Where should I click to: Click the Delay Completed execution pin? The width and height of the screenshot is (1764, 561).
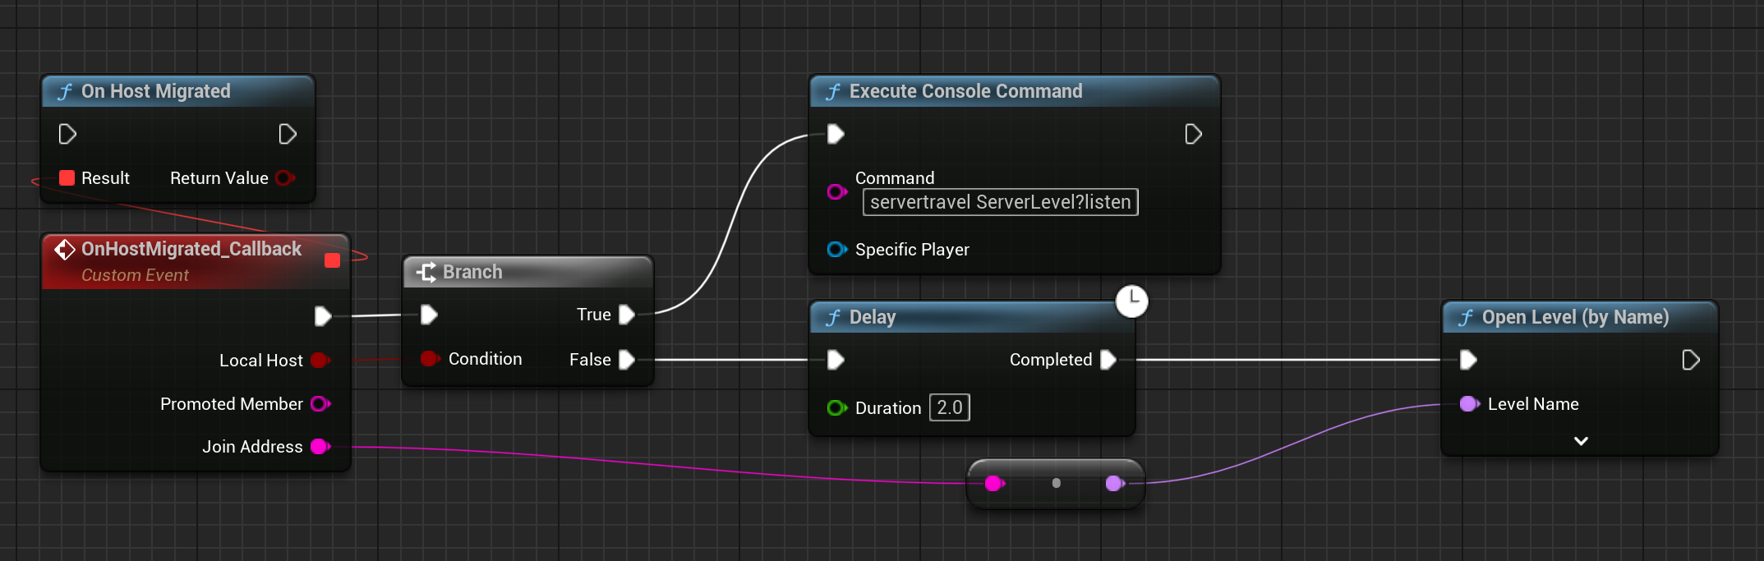[x=1108, y=360]
